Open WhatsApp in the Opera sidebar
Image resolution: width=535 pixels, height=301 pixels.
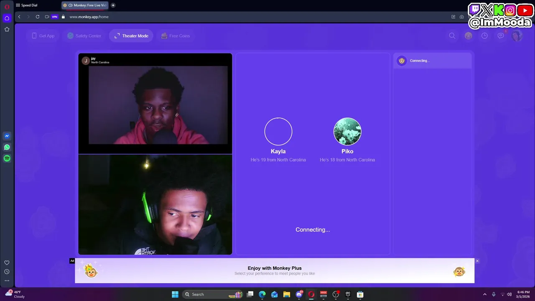[x=7, y=147]
